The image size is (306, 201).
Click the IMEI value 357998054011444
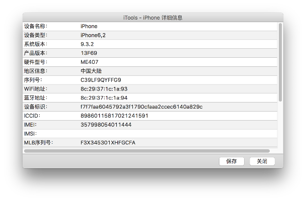(x=106, y=125)
